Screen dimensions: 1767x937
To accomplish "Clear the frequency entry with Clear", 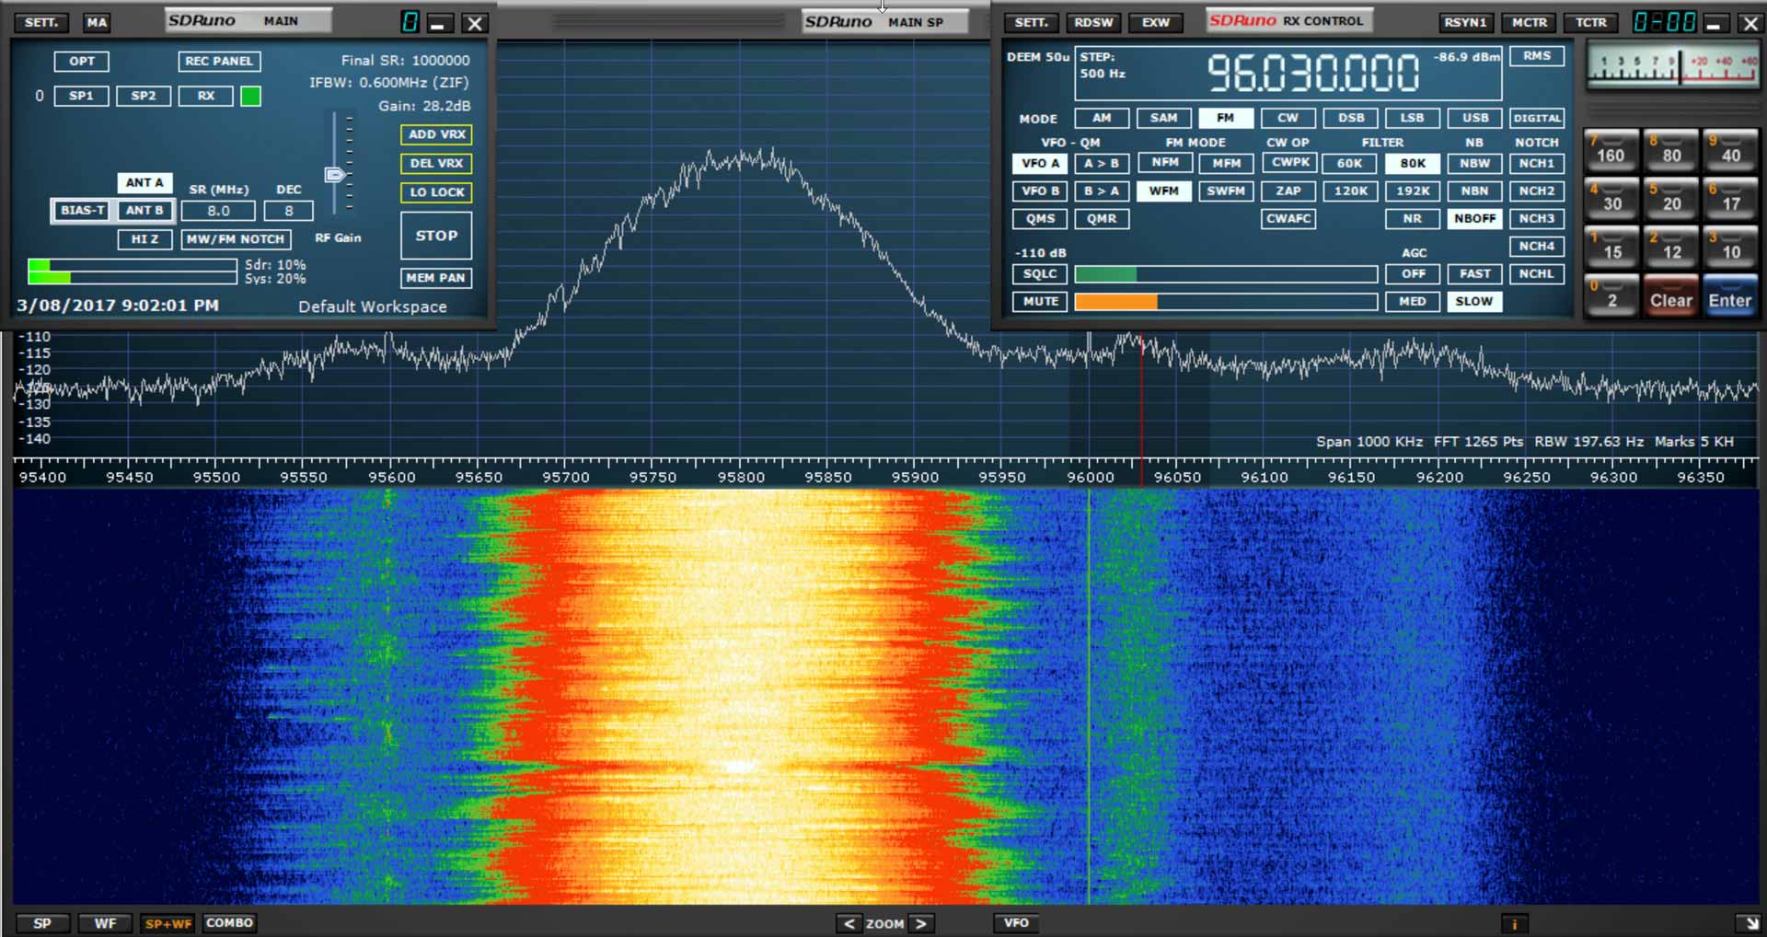I will [x=1670, y=296].
